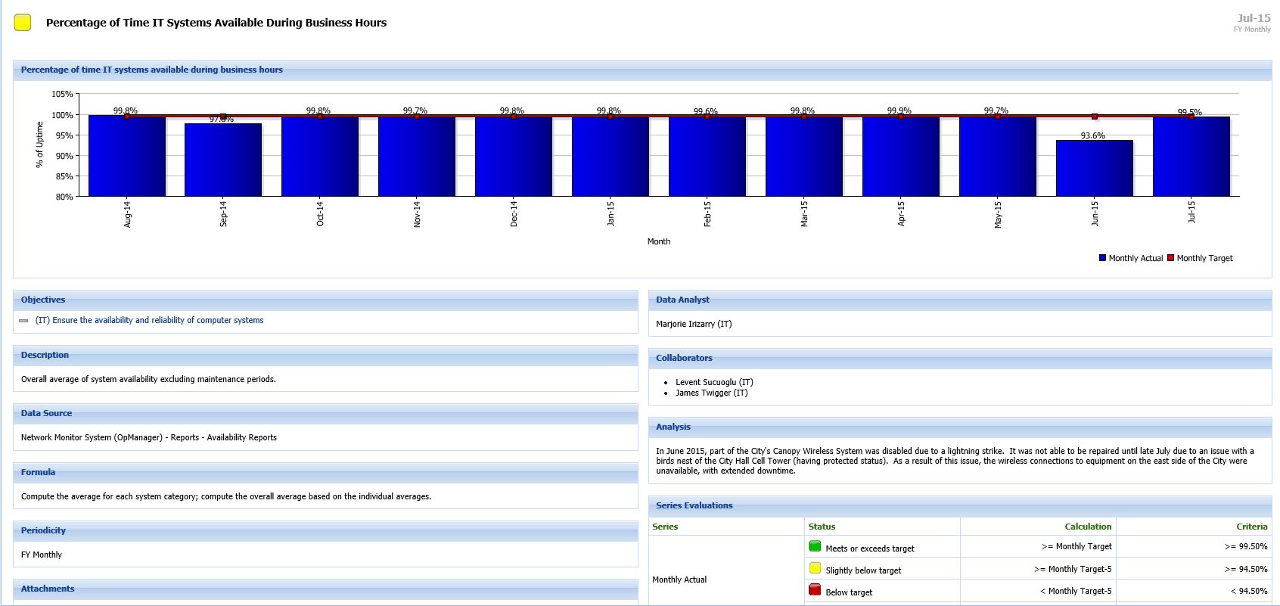The image size is (1280, 606).
Task: Click the Aug-14 bar in the chart
Action: coord(126,156)
